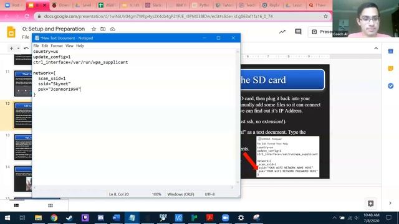
Task: Click the browser address bar URL
Action: tap(158, 16)
